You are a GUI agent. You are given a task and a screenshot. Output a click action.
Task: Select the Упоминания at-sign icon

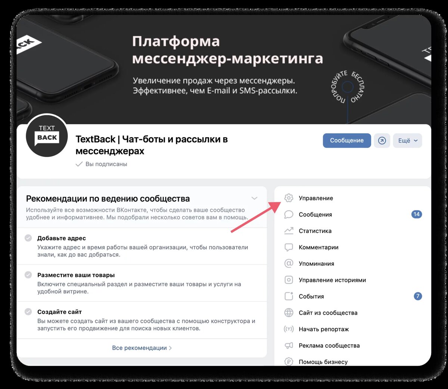pos(289,264)
